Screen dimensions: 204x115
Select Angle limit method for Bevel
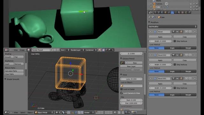pyautogui.click(x=172, y=48)
